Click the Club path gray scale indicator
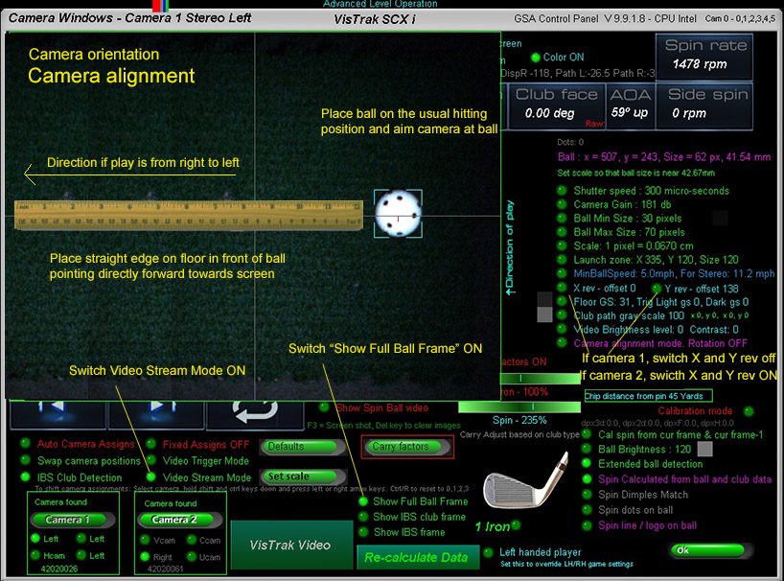Viewport: 784px width, 581px height. click(x=562, y=315)
